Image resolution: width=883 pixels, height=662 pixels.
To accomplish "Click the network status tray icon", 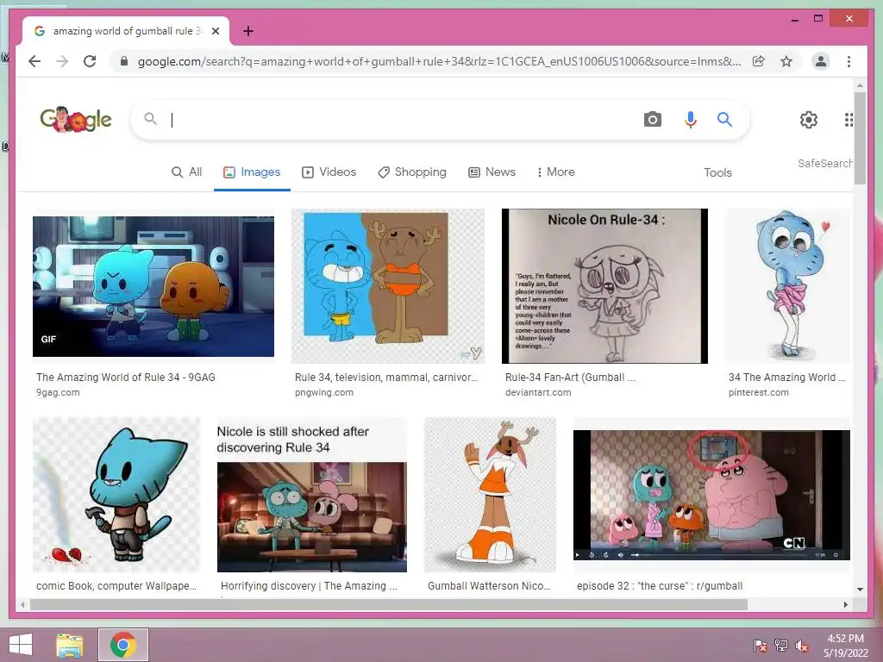I will point(781,646).
